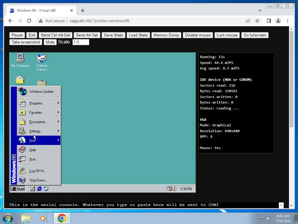Click the Run program icon
The height and width of the screenshot is (224, 298).
[x=22, y=159]
